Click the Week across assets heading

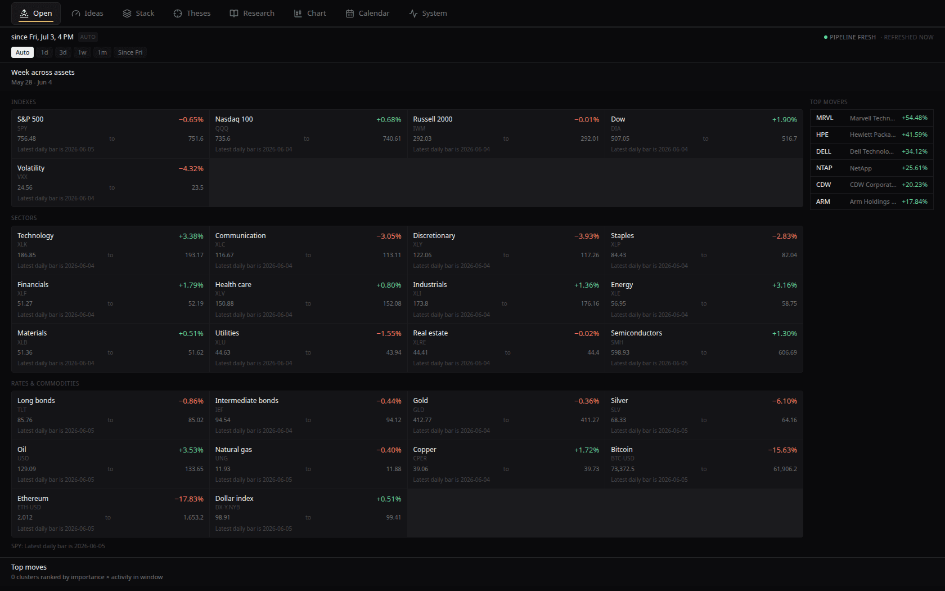click(43, 73)
